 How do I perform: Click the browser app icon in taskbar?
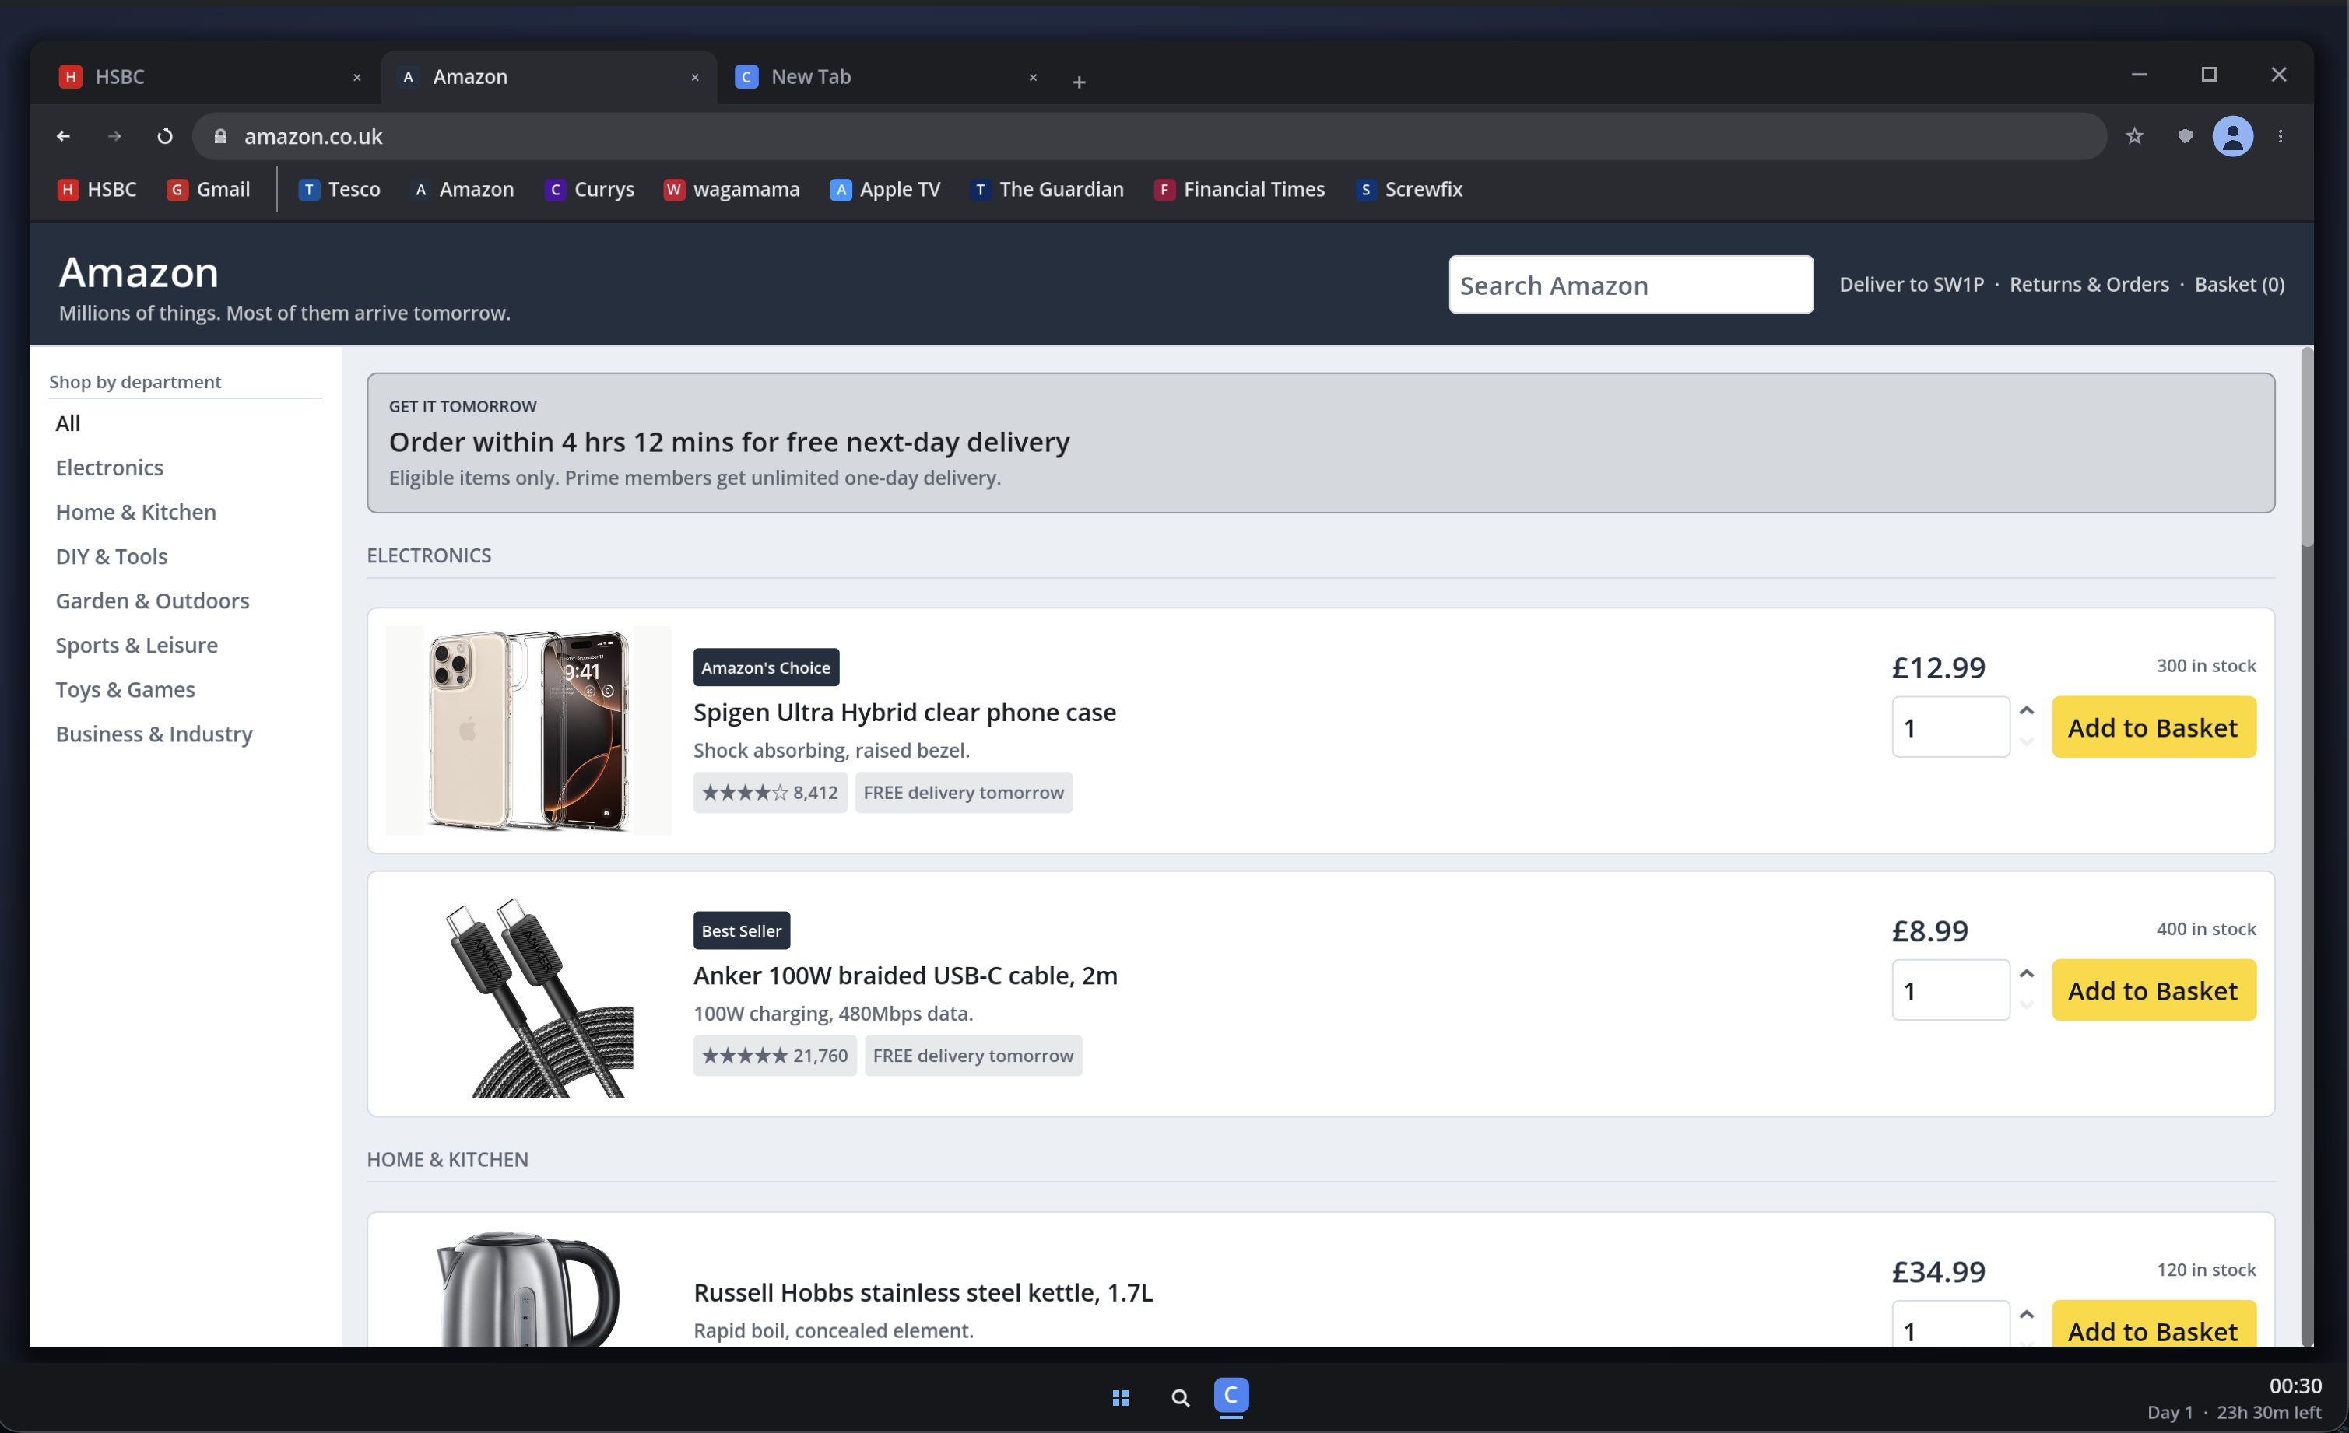tap(1231, 1396)
